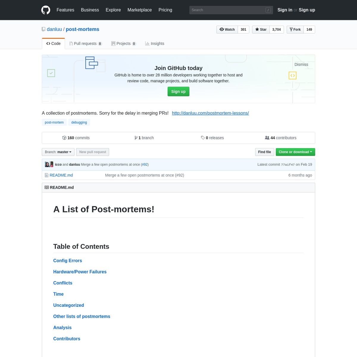
Task: Open the Branch: master dropdown
Action: [58, 152]
